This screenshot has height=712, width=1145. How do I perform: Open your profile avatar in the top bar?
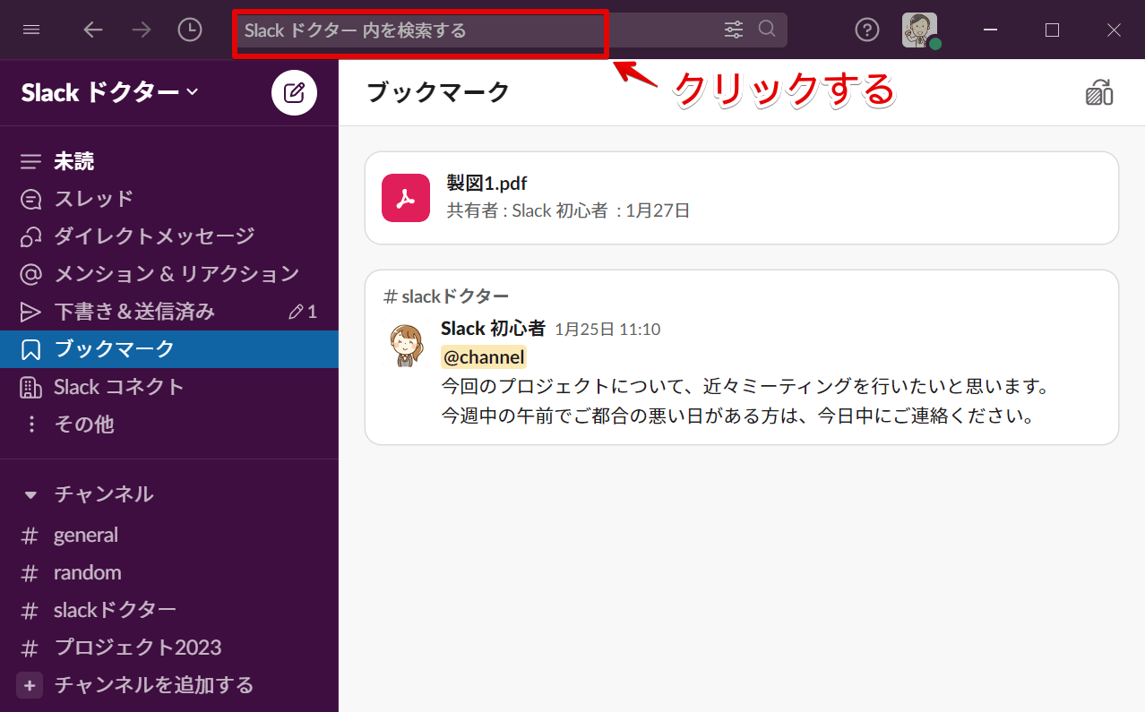tap(920, 29)
